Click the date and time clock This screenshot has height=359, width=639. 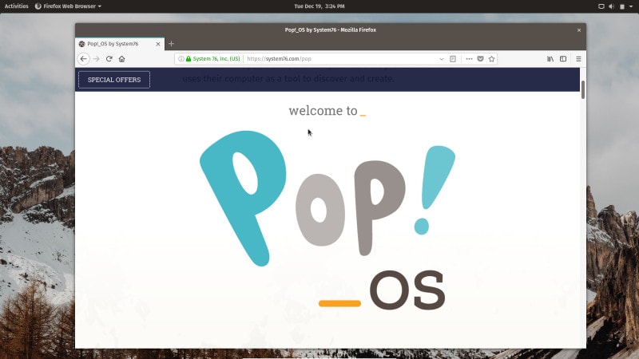319,6
